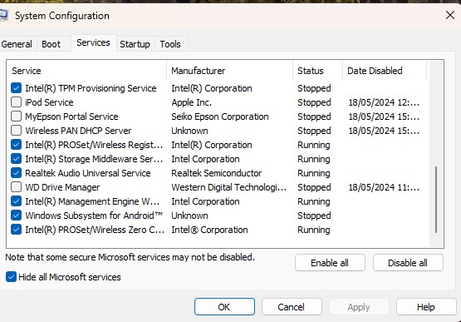Uncheck Realtek Audio Universal Service
This screenshot has width=461, height=322.
(x=16, y=172)
